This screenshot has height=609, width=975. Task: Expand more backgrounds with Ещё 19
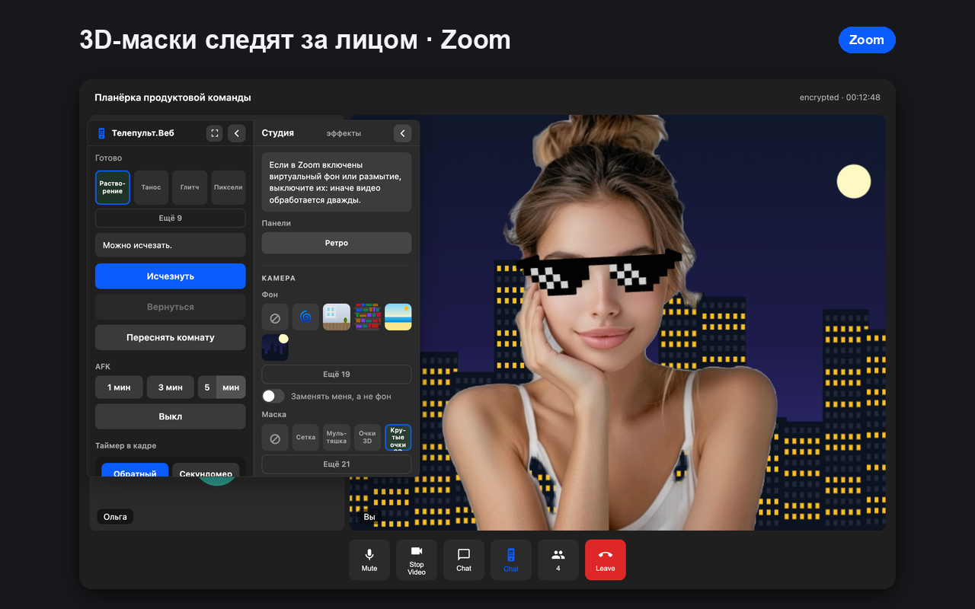coord(337,375)
